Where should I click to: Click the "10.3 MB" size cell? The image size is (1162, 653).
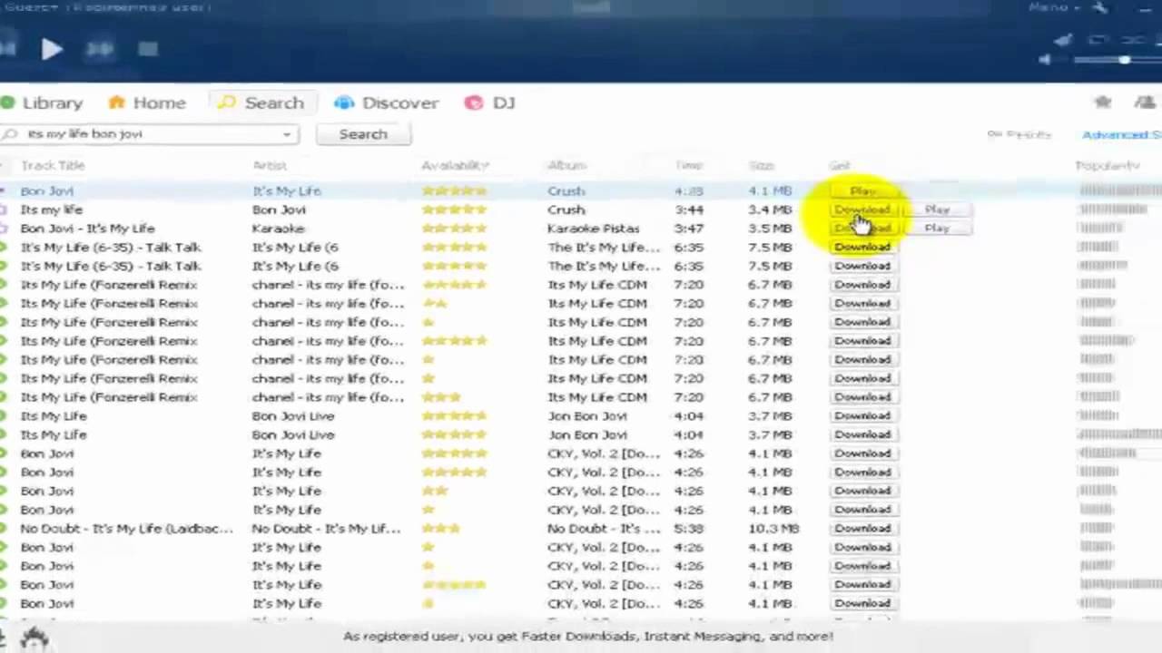pyautogui.click(x=773, y=529)
